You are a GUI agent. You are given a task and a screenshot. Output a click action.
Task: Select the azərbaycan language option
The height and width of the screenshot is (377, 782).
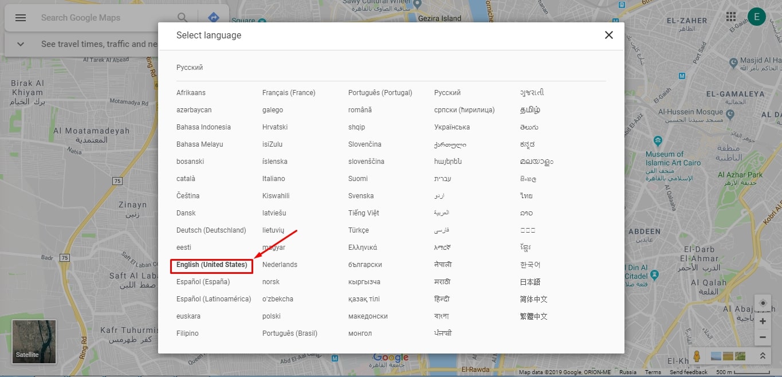point(194,110)
